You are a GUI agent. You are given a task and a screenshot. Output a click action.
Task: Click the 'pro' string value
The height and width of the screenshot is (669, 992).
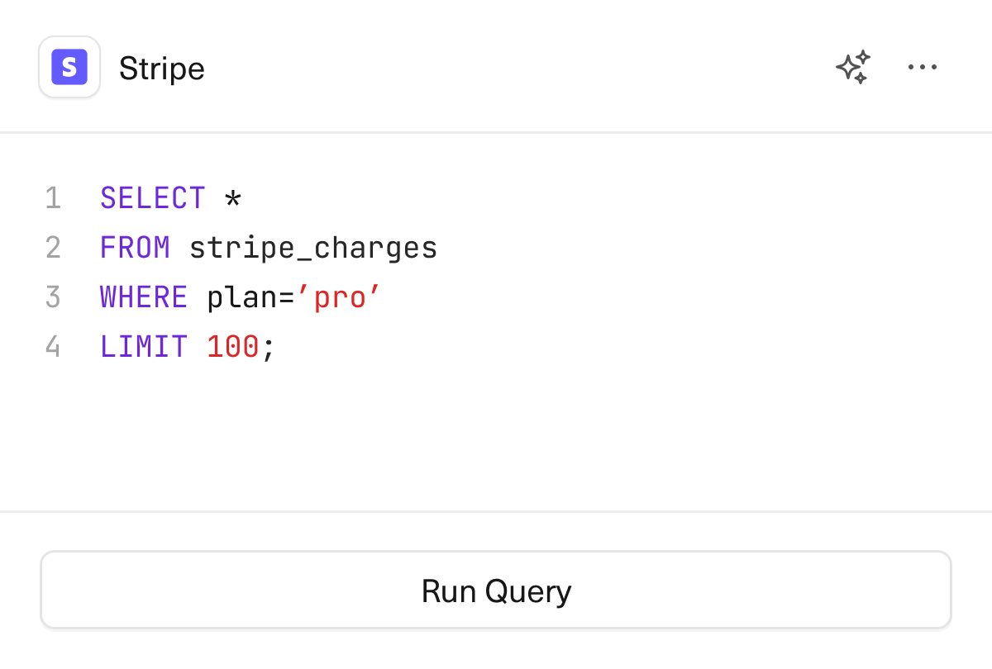point(339,297)
